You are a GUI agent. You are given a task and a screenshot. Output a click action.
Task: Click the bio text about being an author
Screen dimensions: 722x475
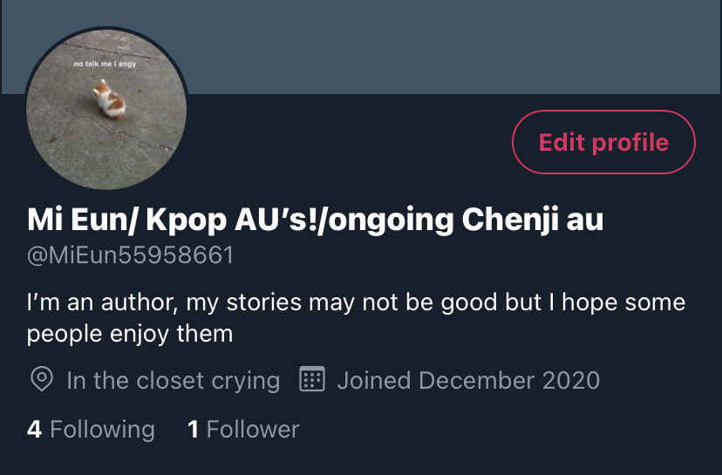coord(356,317)
